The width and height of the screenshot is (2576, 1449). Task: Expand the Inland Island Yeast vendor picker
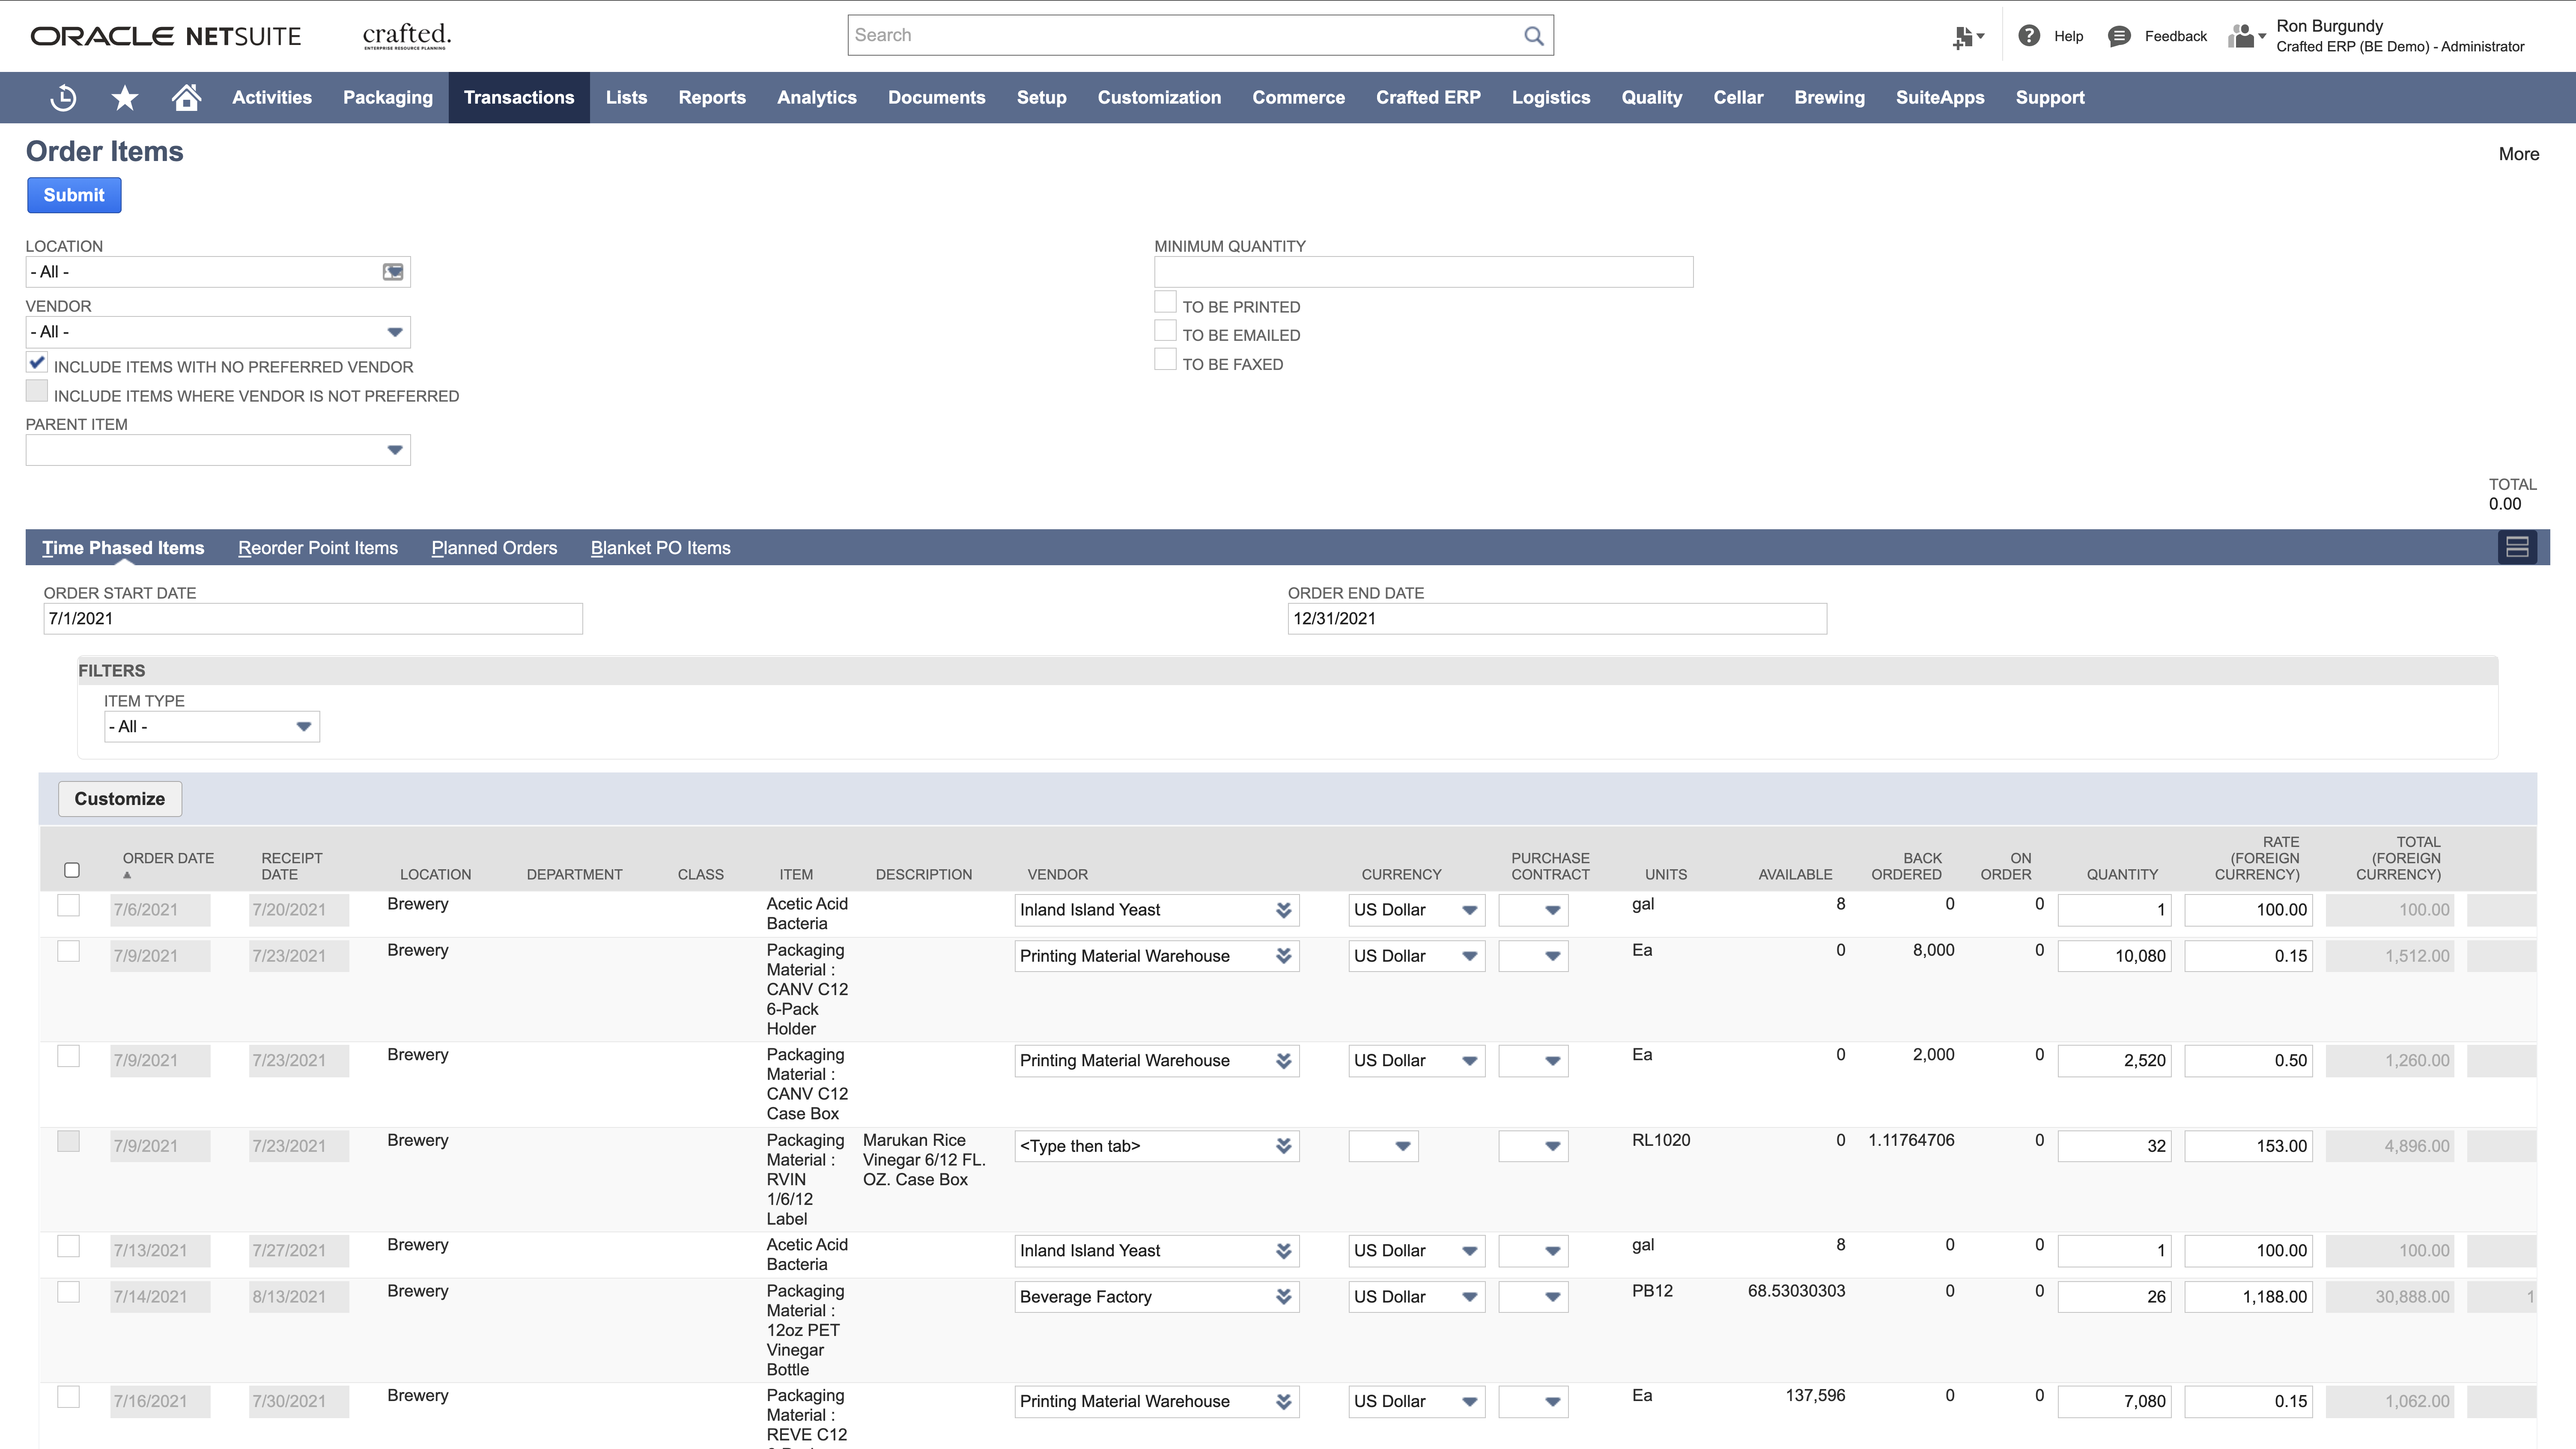click(1283, 910)
